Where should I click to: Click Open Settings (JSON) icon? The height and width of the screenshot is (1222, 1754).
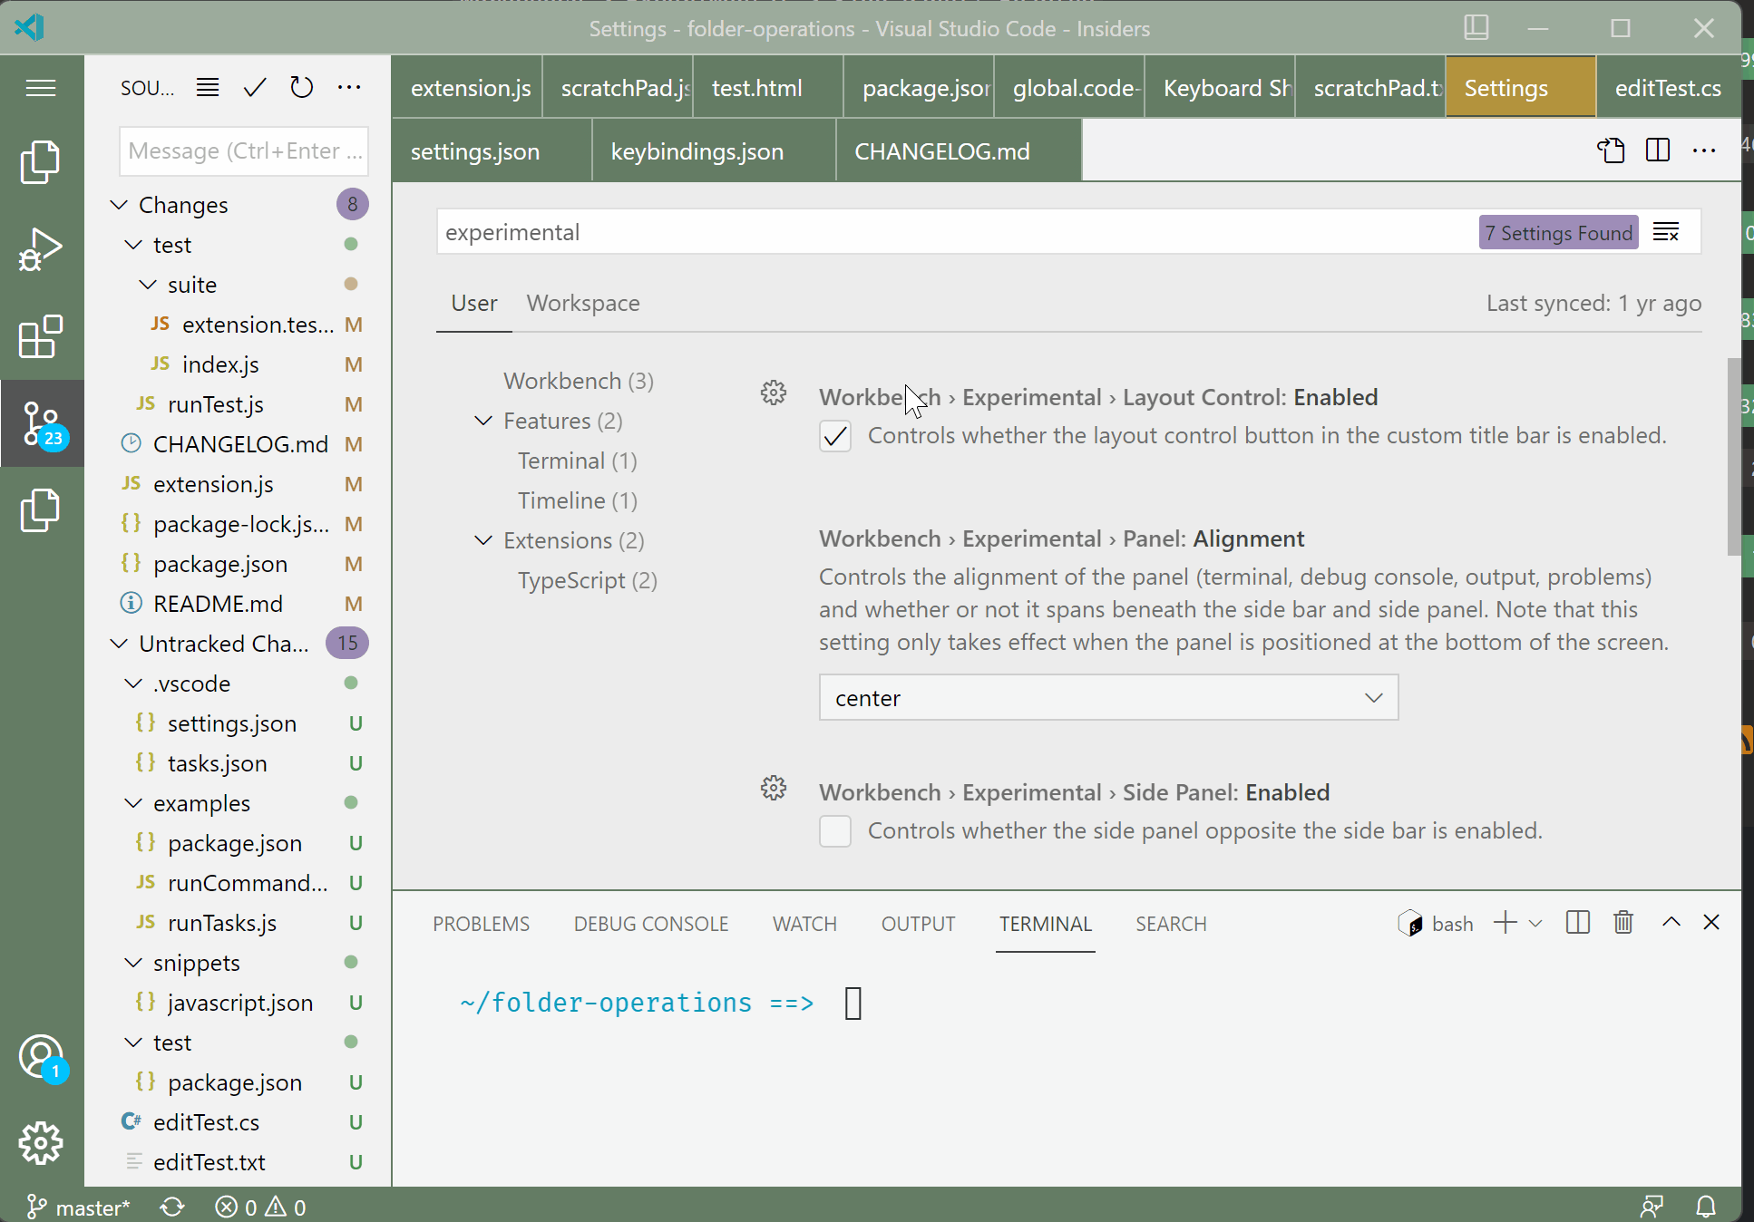click(1611, 150)
